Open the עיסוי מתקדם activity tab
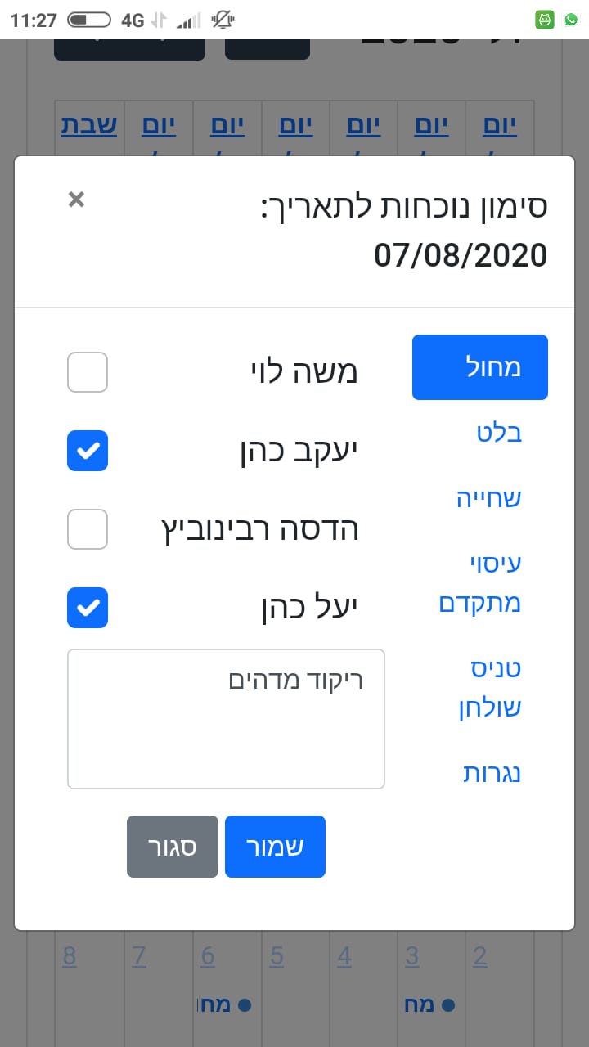 point(481,583)
